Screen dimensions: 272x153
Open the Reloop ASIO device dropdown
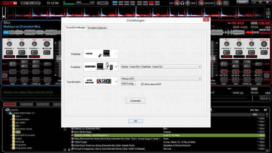coord(161,79)
